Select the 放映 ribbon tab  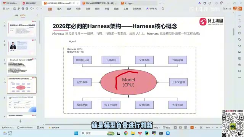tap(97, 9)
